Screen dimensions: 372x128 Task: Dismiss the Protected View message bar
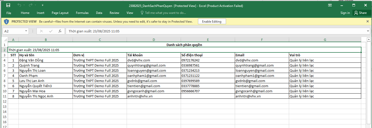[368, 22]
